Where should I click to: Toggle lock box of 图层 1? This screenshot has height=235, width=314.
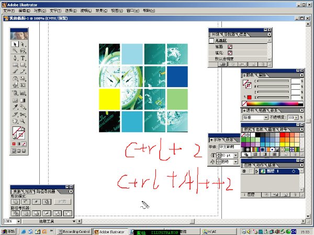click(251, 171)
